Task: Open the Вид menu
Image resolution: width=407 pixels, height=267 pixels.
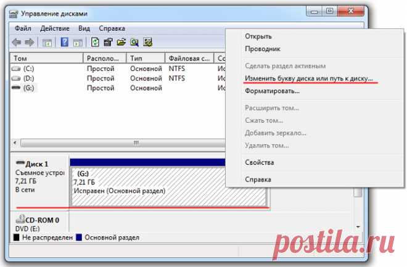Action: click(x=84, y=28)
